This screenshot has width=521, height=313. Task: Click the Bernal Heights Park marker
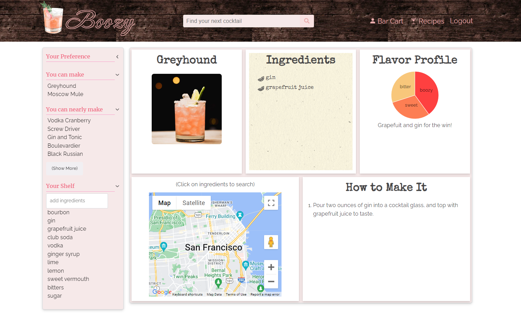(218, 283)
